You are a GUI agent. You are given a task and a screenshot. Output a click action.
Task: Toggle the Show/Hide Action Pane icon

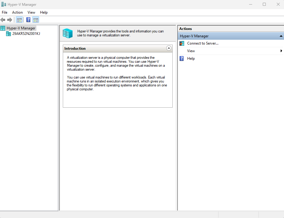coord(36,20)
